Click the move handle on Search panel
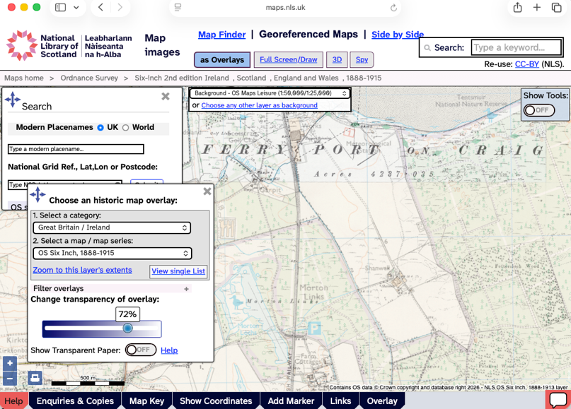This screenshot has width=571, height=409. pos(13,100)
